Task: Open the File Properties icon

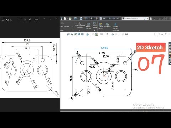Action: [100, 18]
